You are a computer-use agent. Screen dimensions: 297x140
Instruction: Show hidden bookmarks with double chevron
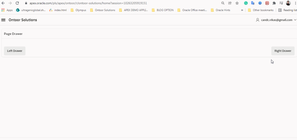(242, 10)
